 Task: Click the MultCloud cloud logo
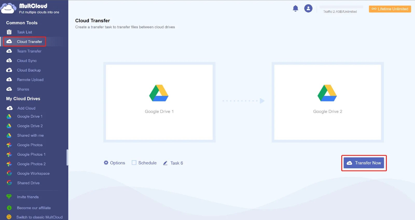tap(8, 8)
